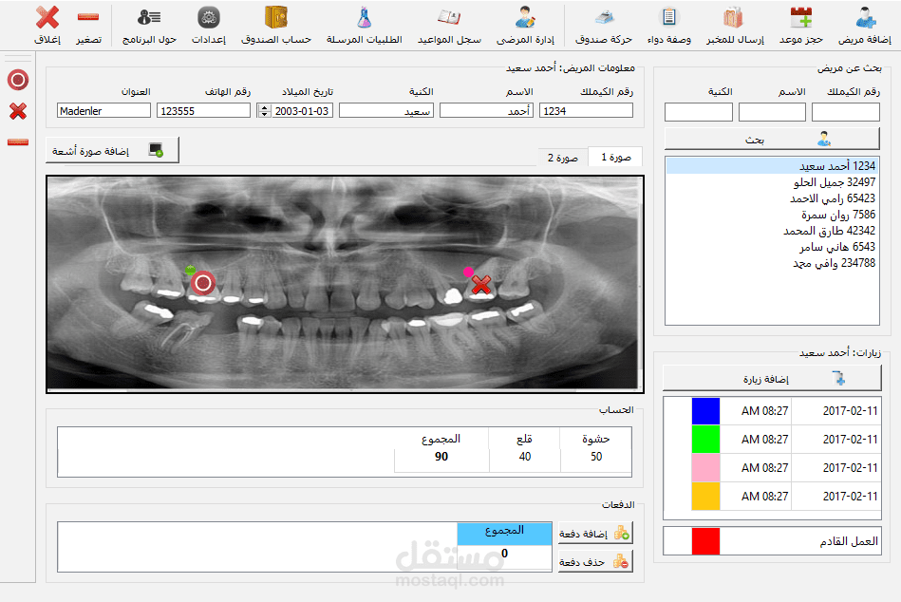The width and height of the screenshot is (901, 602).
Task: Click patient name field أحمد
Action: pos(486,110)
